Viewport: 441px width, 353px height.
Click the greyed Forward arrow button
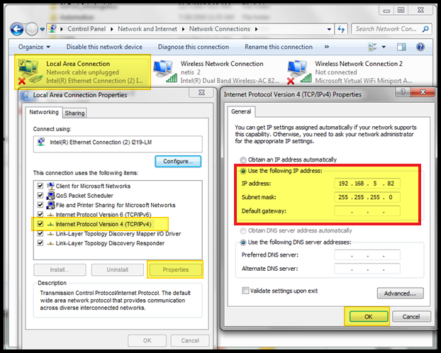click(x=31, y=29)
